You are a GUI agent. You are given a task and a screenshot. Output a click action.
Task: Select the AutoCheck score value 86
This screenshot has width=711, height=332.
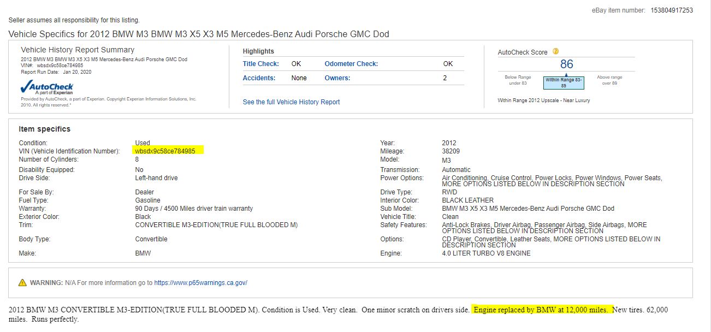coord(566,64)
